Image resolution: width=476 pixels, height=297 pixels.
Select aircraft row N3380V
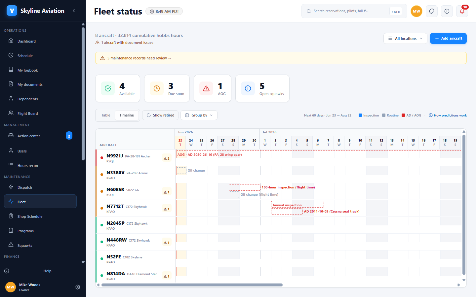point(136,175)
